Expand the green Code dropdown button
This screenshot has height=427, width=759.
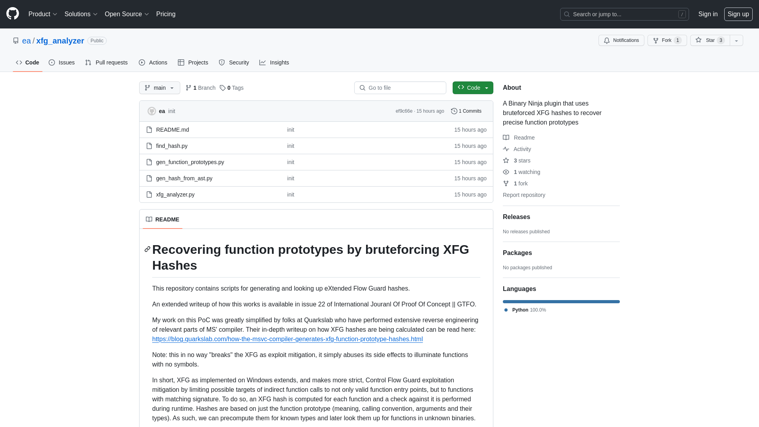click(473, 88)
